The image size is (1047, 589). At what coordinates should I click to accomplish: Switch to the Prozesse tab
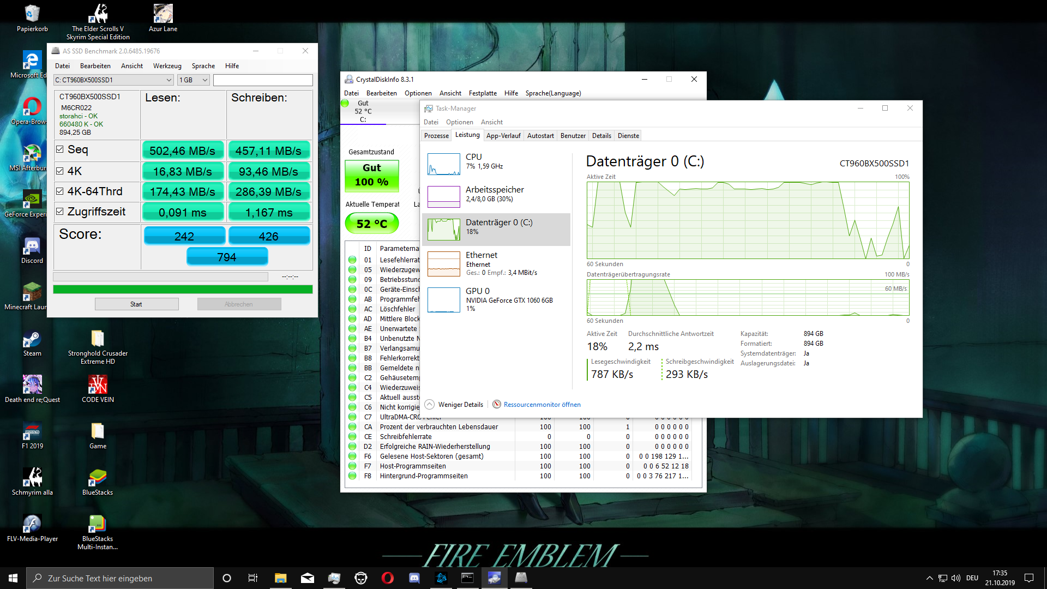pyautogui.click(x=436, y=136)
